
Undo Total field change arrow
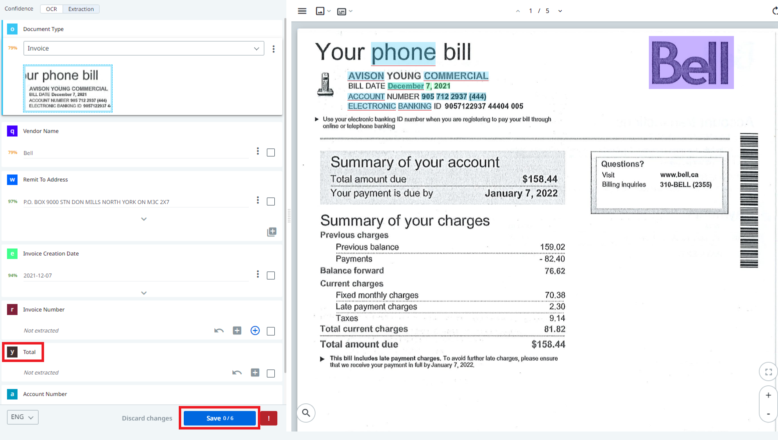pyautogui.click(x=237, y=372)
